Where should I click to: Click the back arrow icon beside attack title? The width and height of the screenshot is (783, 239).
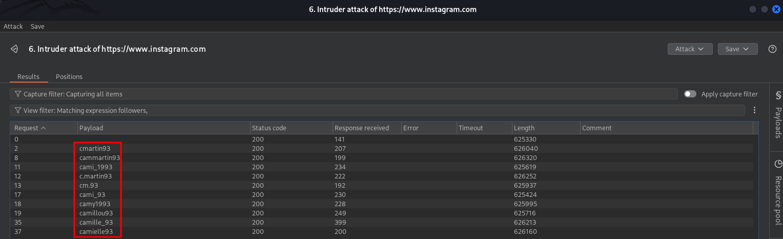point(14,49)
